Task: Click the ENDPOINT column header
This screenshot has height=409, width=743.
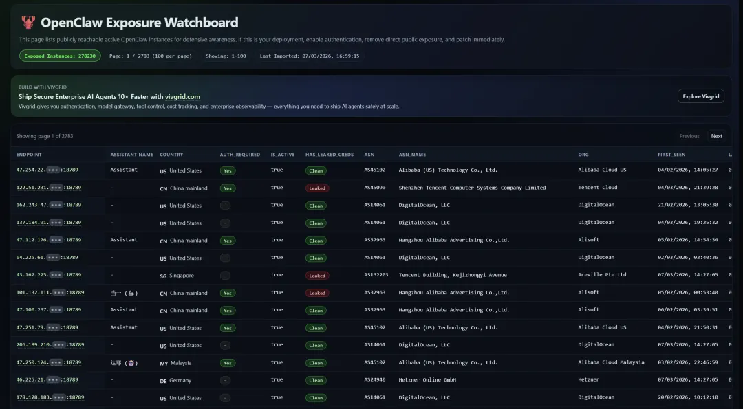Action: [x=29, y=155]
